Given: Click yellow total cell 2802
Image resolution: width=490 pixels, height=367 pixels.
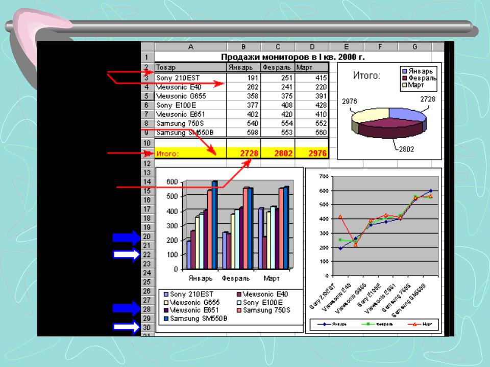Looking at the screenshot, I should 278,153.
